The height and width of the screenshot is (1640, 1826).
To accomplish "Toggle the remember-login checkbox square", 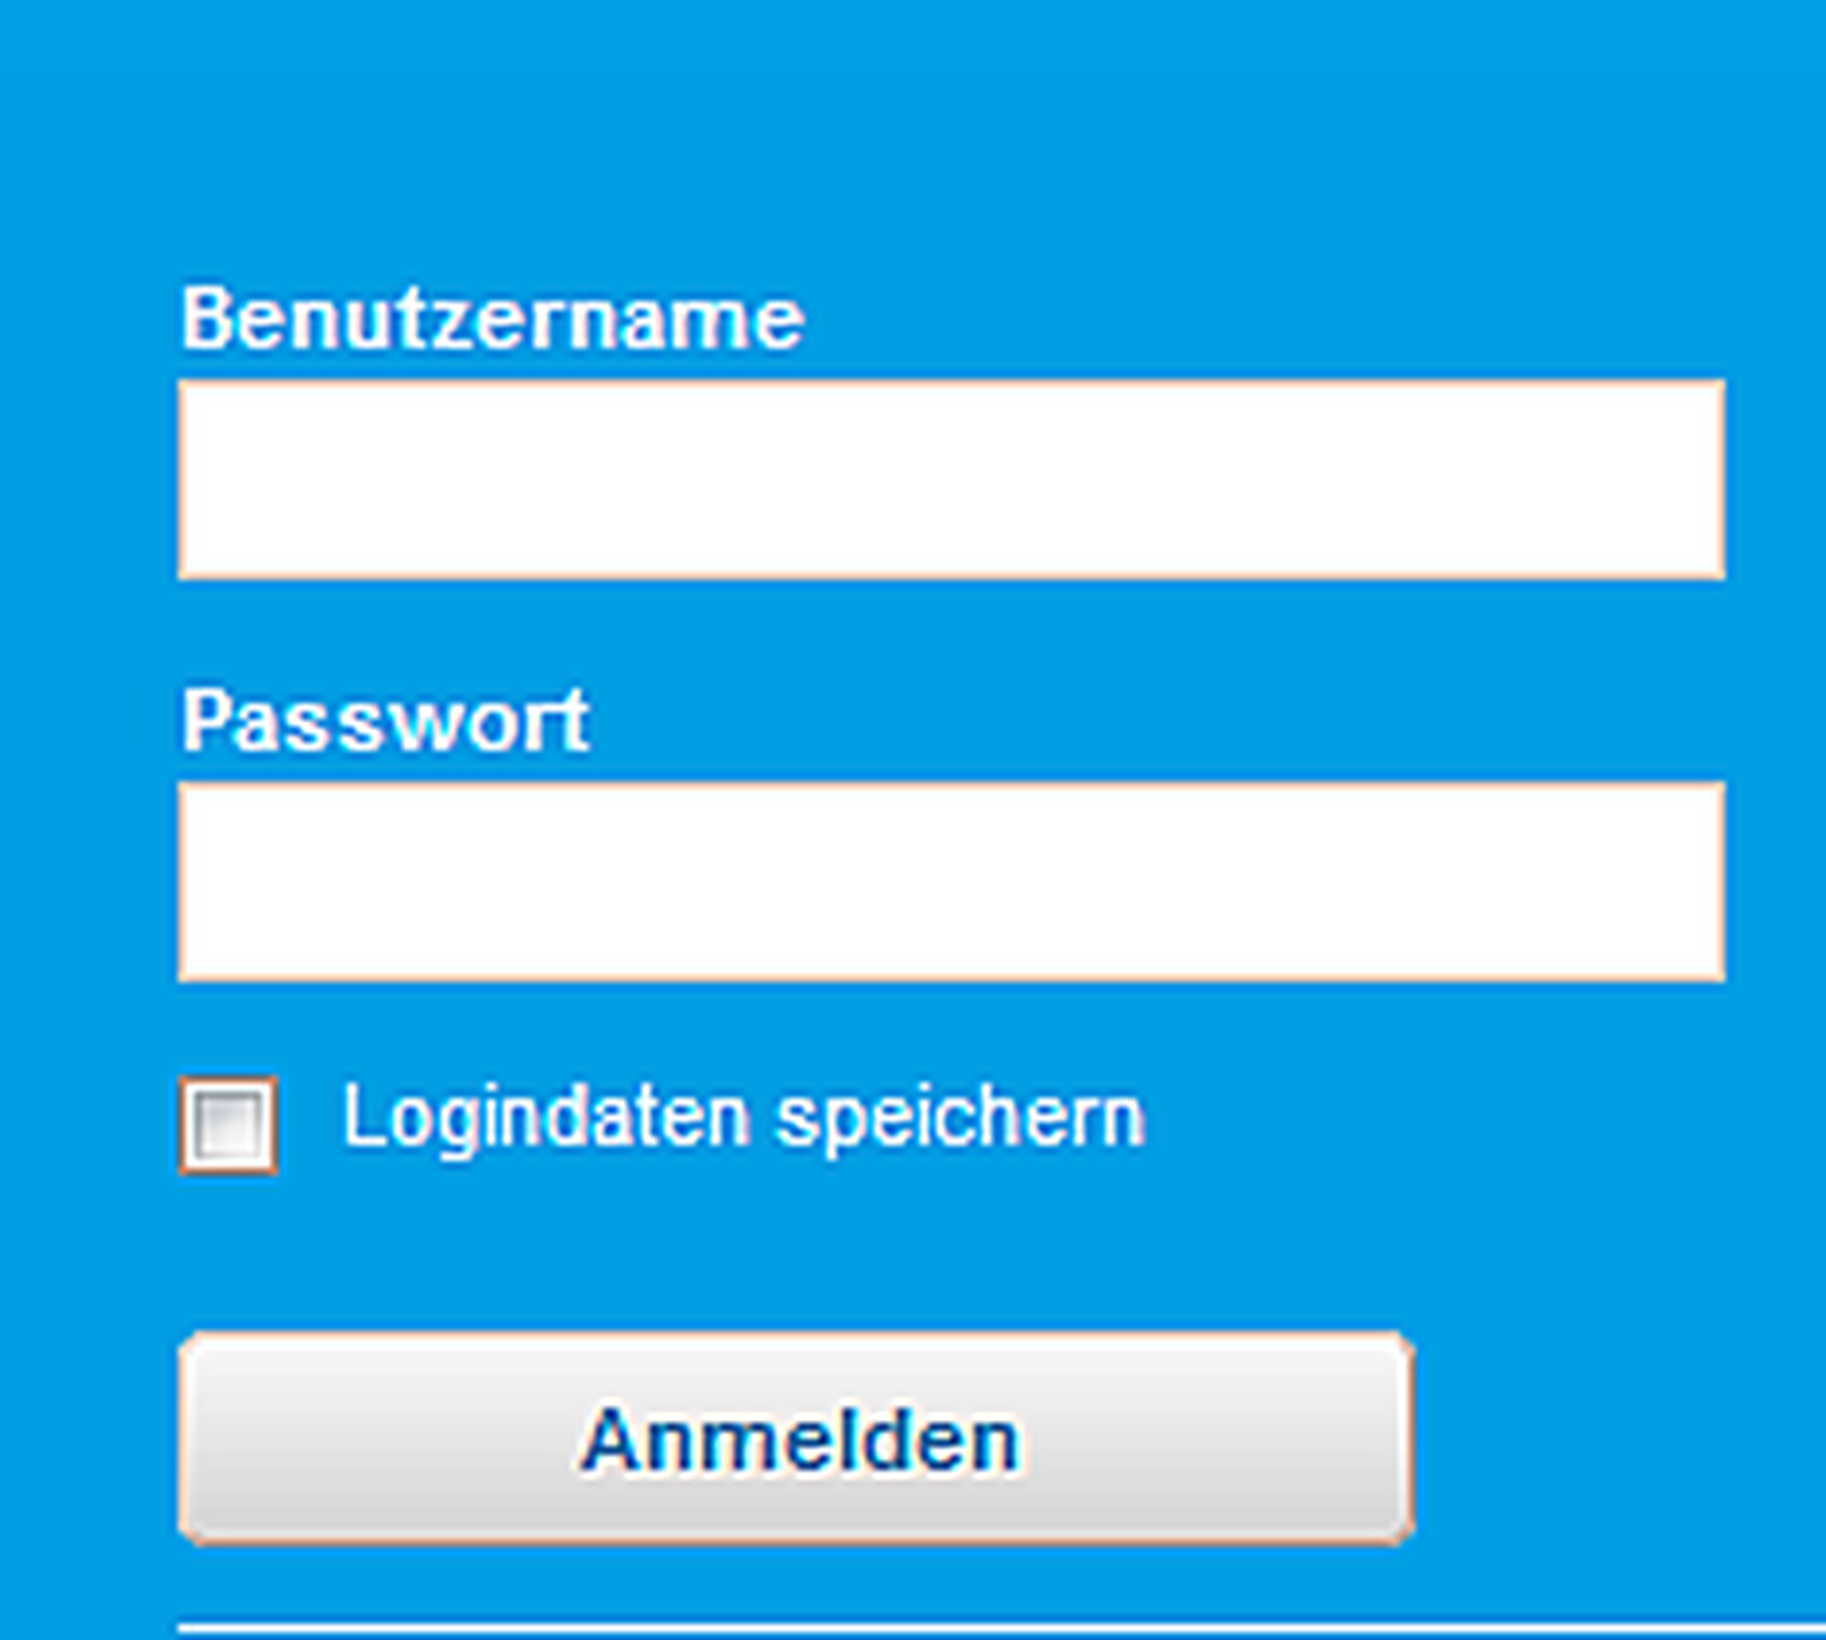I will click(x=228, y=1124).
